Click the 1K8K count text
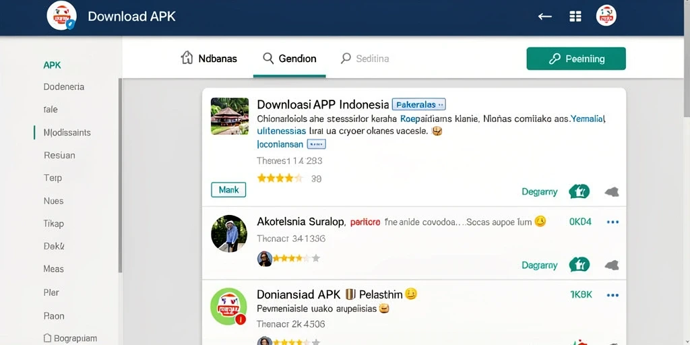Image resolution: width=690 pixels, height=345 pixels. click(581, 295)
